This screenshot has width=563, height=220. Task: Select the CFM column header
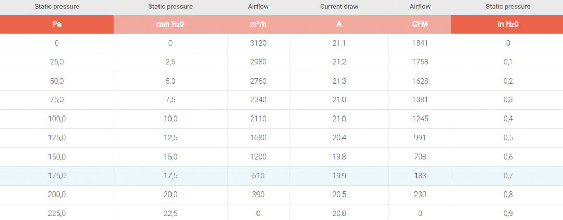pyautogui.click(x=420, y=24)
